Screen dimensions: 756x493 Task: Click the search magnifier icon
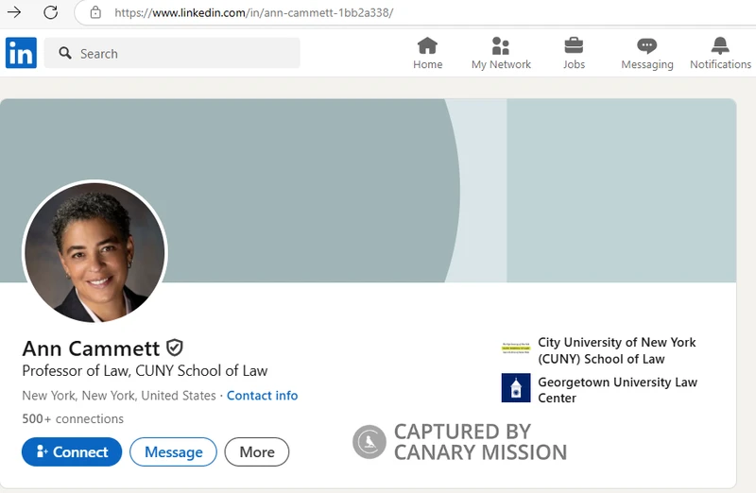point(65,53)
